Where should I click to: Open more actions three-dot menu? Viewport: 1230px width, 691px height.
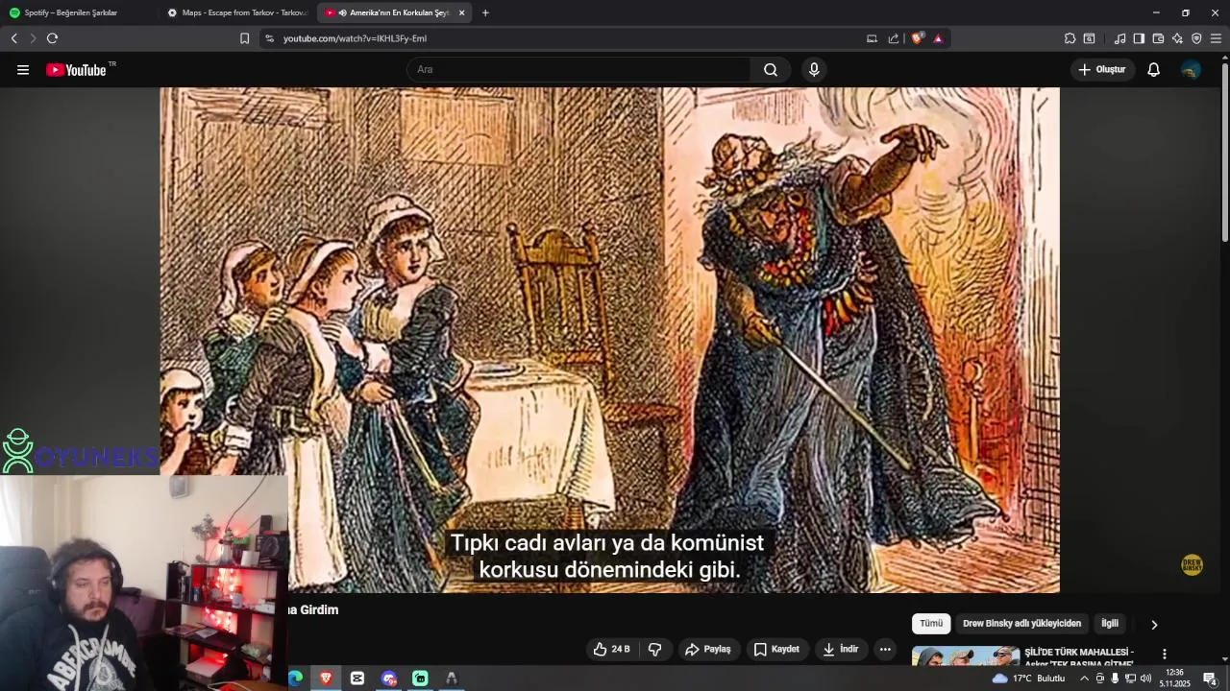[x=885, y=650]
